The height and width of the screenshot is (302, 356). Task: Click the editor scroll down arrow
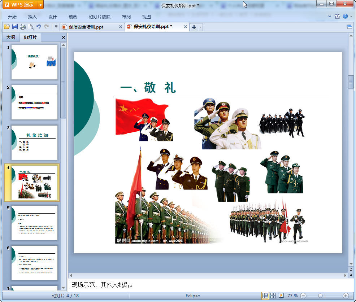(x=351, y=264)
